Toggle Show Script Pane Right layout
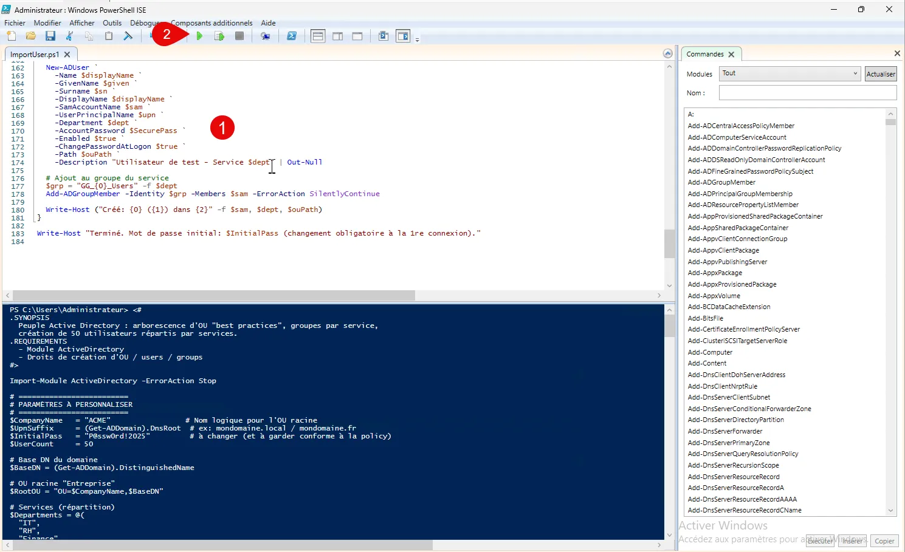 [x=338, y=36]
